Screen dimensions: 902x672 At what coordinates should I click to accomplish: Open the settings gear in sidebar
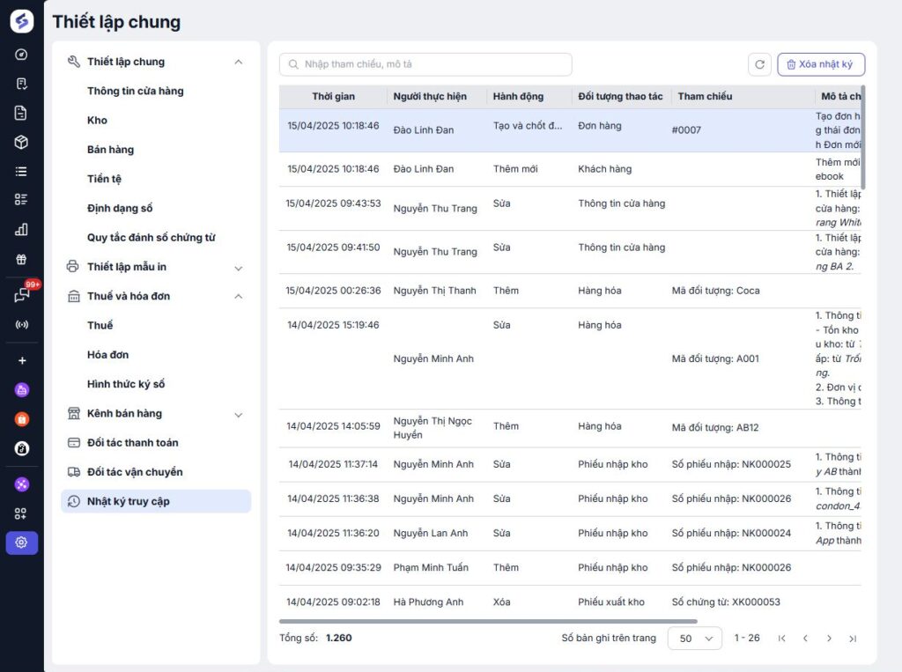click(22, 543)
